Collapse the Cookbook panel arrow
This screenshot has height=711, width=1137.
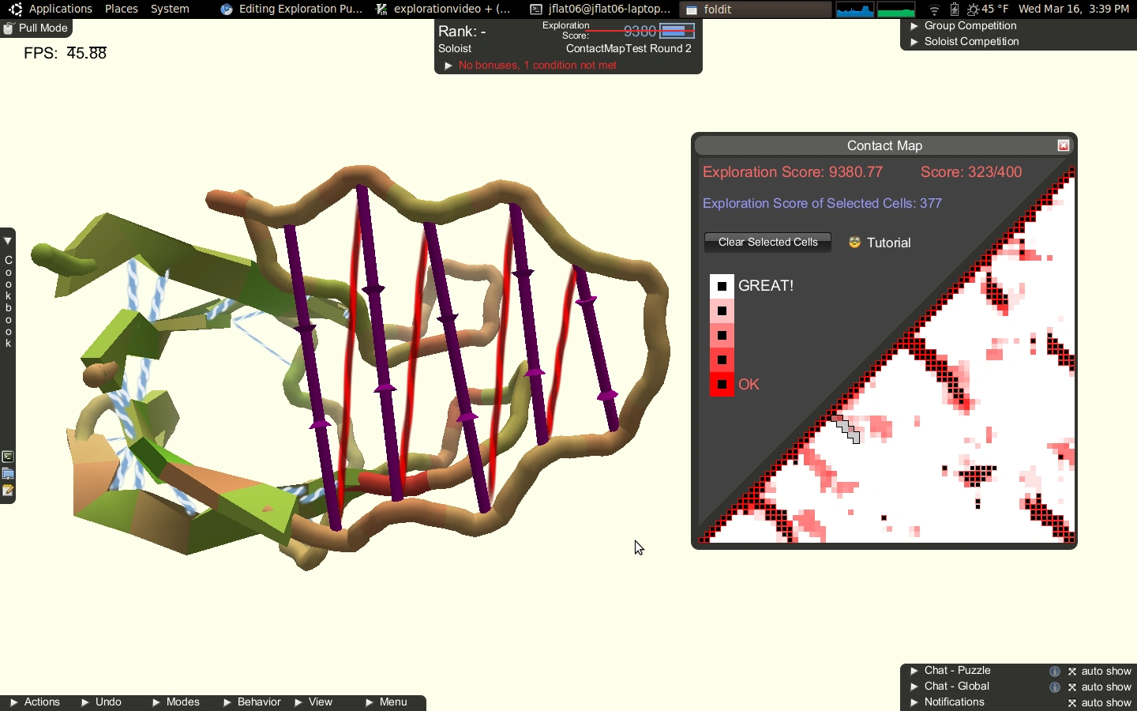coord(8,240)
